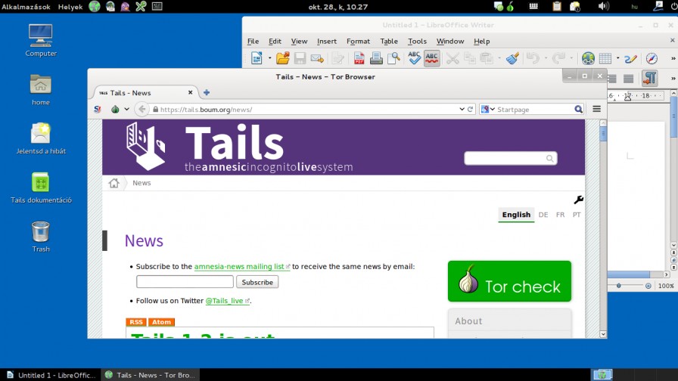
Task: Open the Tor Browser hamburger menu
Action: pos(596,109)
